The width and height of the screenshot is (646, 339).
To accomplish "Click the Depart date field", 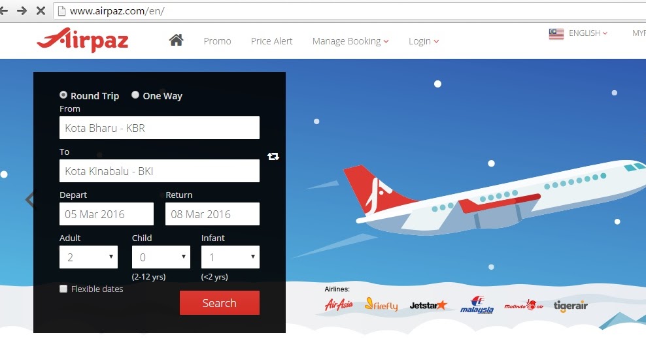I will pos(107,214).
